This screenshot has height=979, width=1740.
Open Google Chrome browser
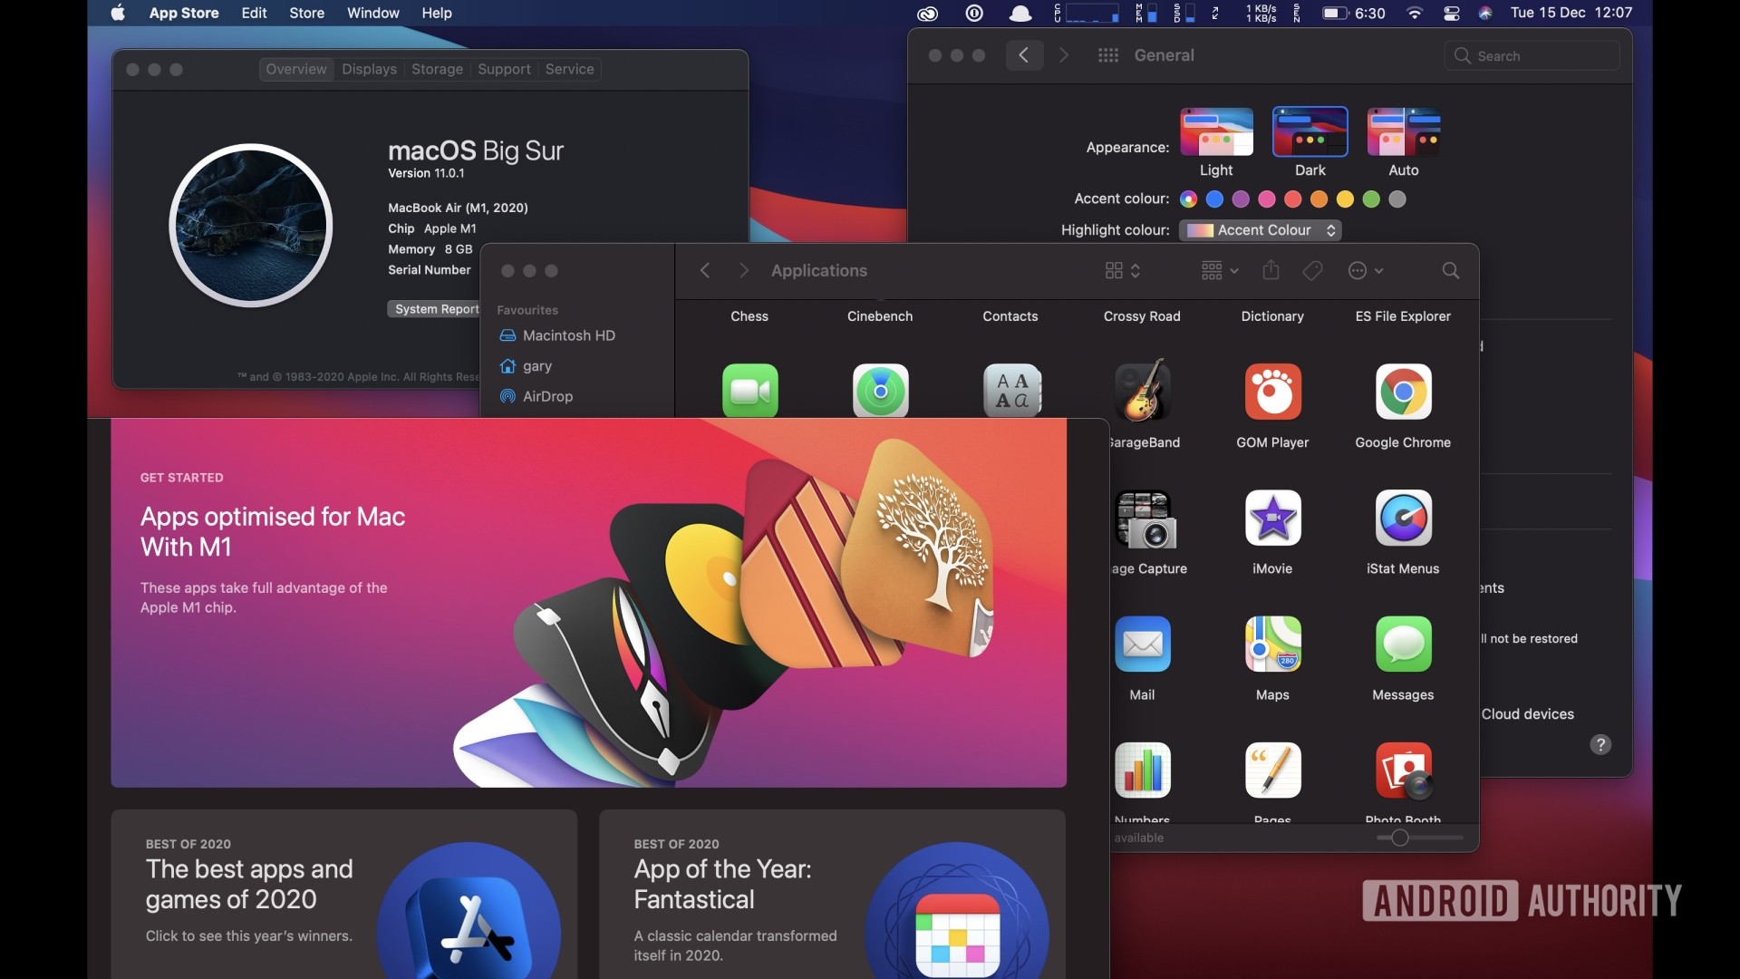click(x=1403, y=391)
